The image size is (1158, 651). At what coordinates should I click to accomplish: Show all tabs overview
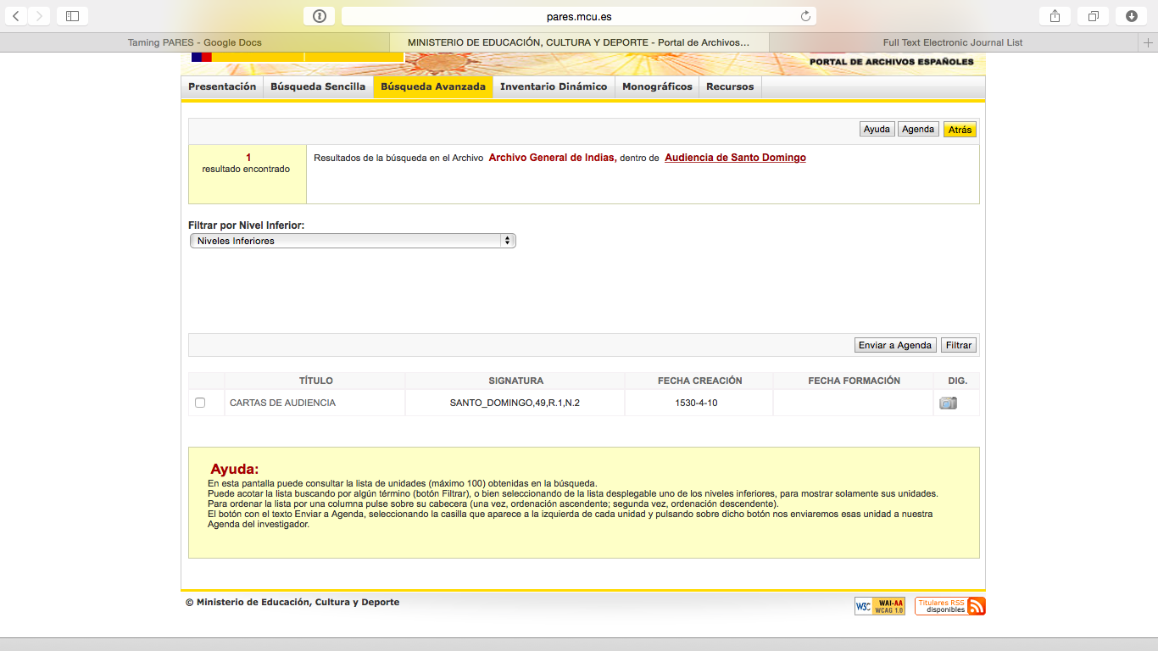pos(1094,16)
